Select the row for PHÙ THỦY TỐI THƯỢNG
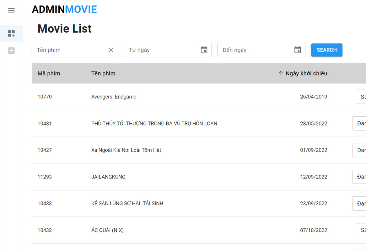Image resolution: width=366 pixels, height=251 pixels. 153,123
